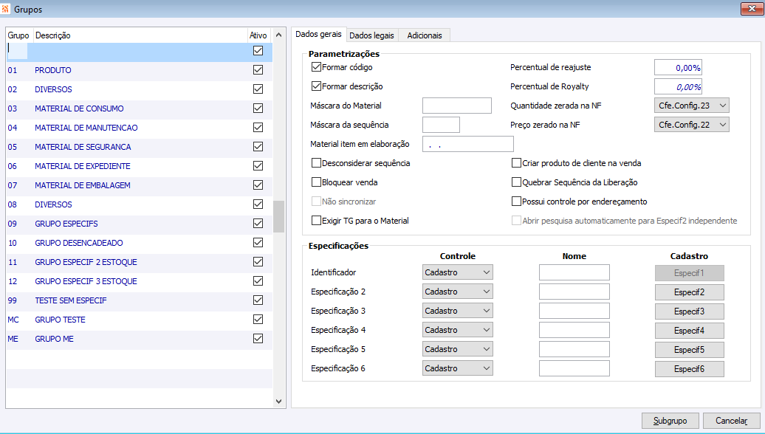Click the group list scrollbar thumb
Viewport: 765px width, 434px height.
coord(278,216)
